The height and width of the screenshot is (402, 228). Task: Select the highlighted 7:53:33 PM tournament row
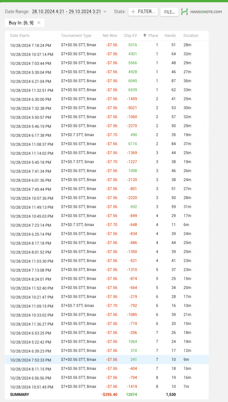click(x=31, y=360)
